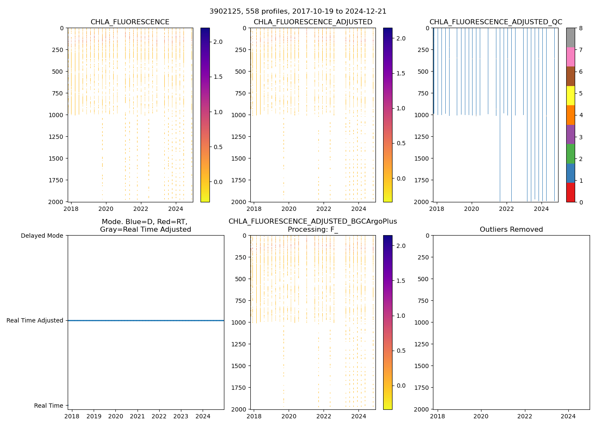Click the purple QC colorbar segment
This screenshot has height=426, width=596.
point(570,134)
